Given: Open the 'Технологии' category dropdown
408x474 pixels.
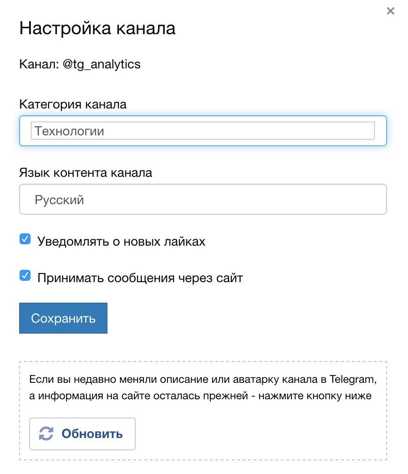Looking at the screenshot, I should click(x=203, y=131).
